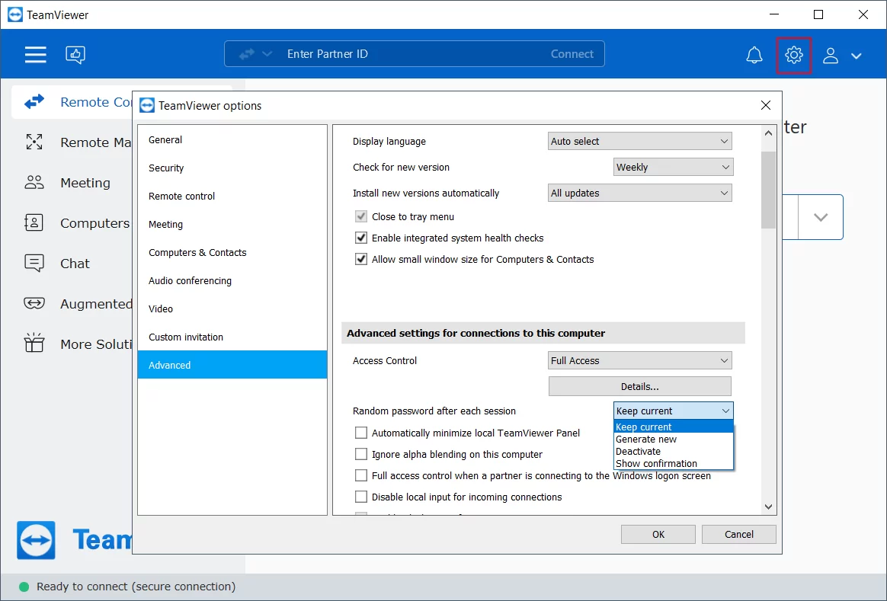Click the settings gear icon
Screen dimensions: 887x601
[793, 55]
